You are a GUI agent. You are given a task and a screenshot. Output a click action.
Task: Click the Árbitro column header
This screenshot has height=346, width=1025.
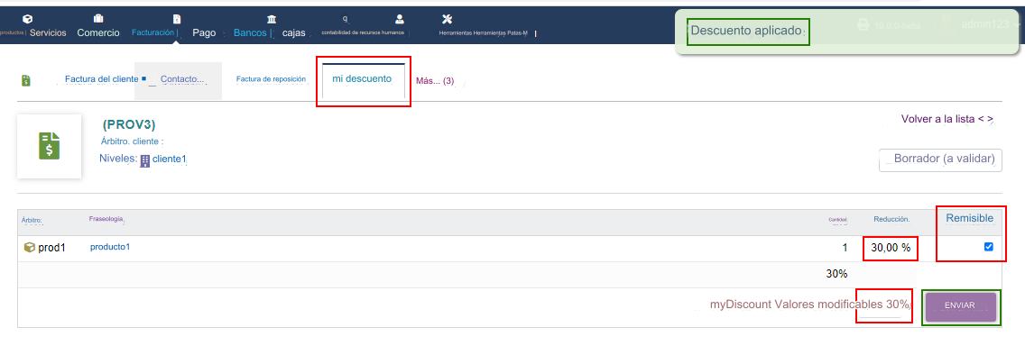point(32,220)
